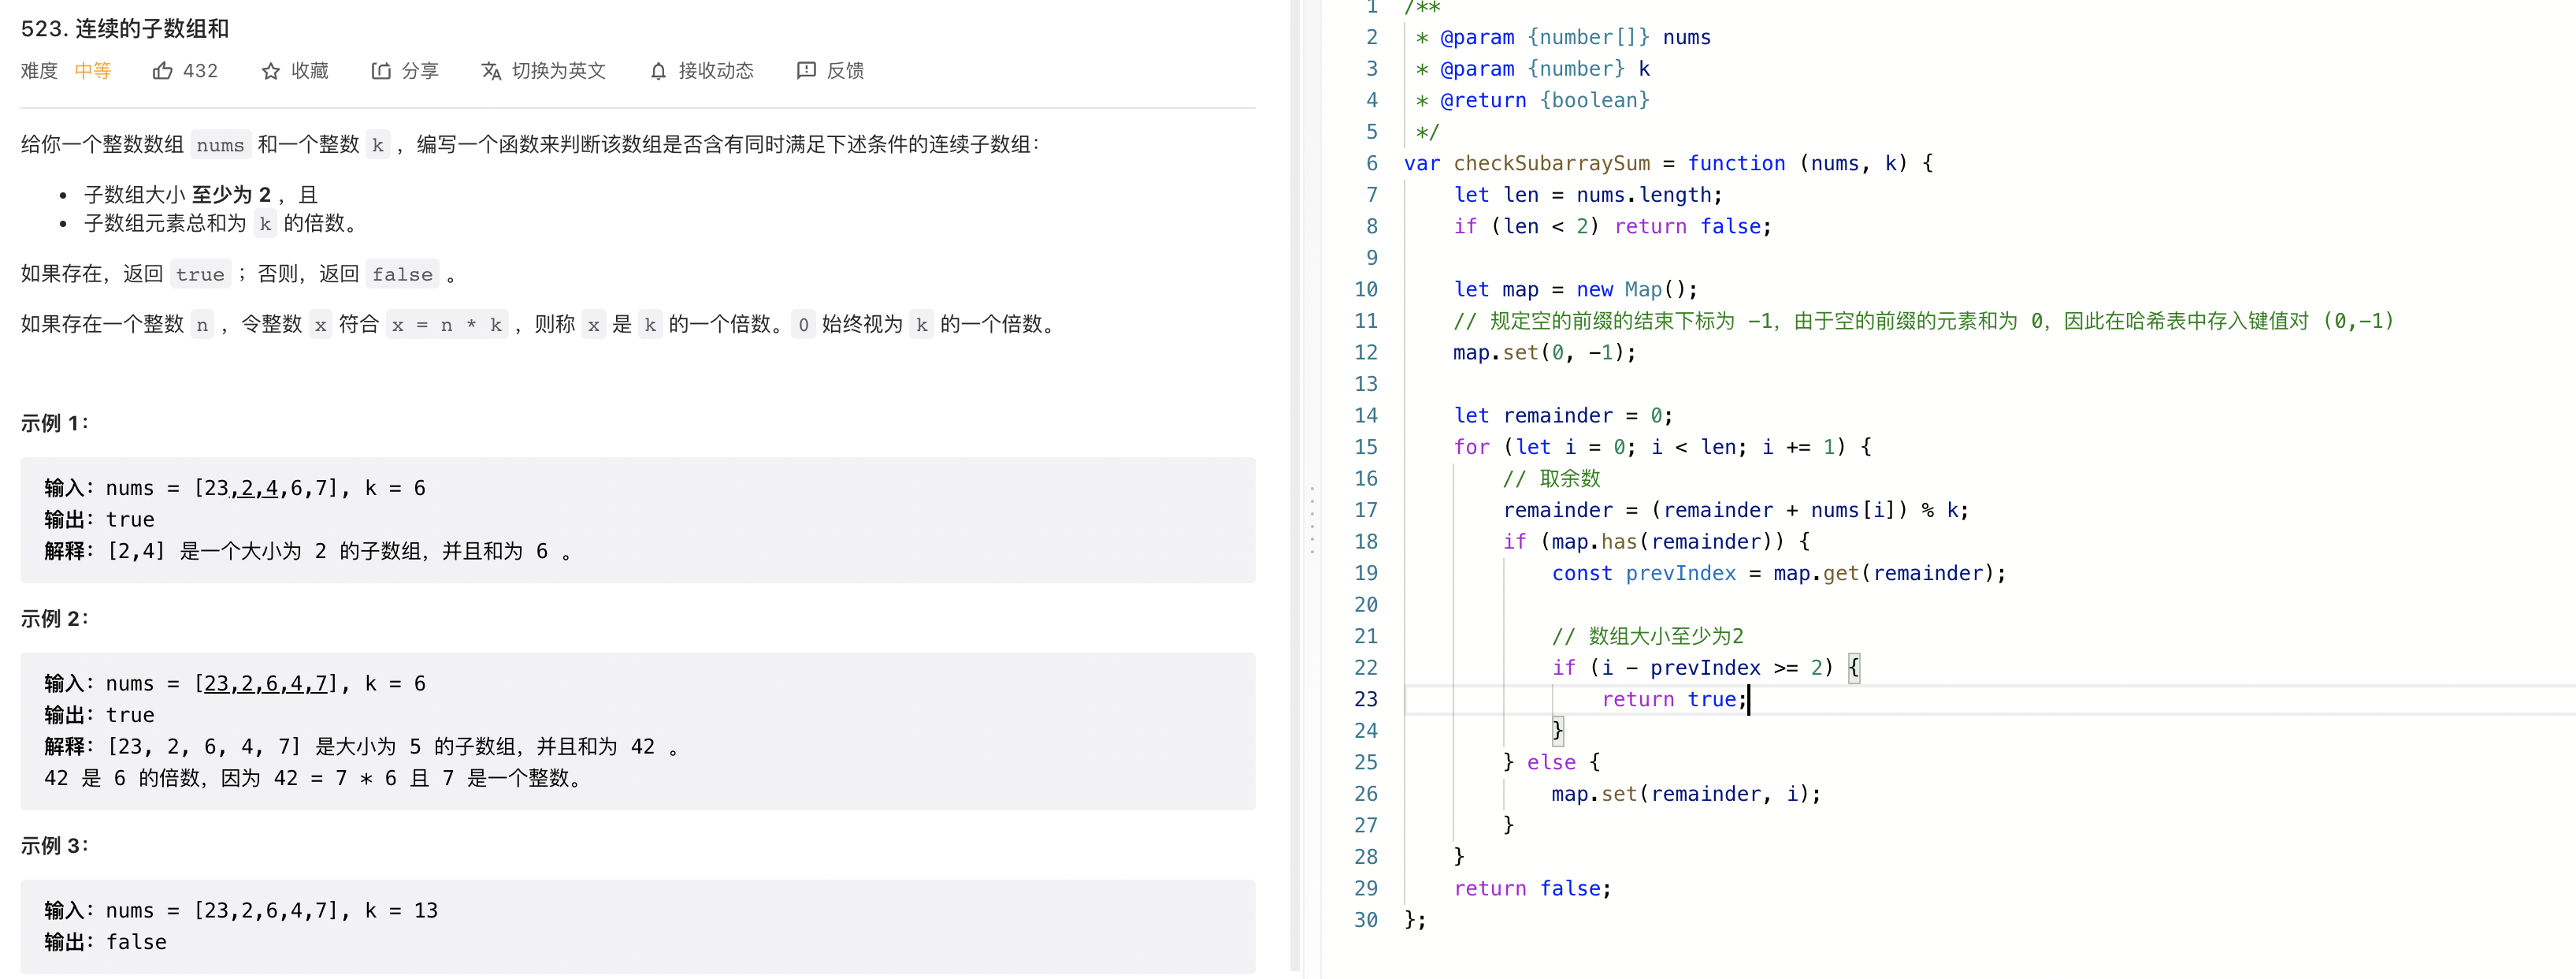Click the 分享 share label
This screenshot has height=979, width=2576.
click(420, 71)
